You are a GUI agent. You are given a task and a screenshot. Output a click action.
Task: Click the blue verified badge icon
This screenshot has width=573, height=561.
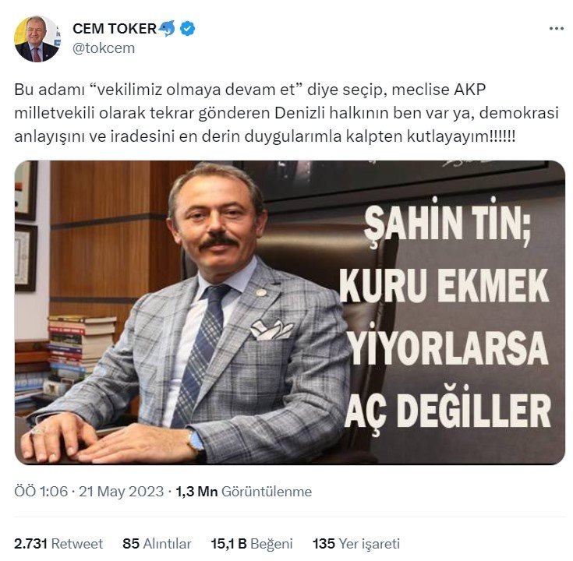(x=187, y=29)
